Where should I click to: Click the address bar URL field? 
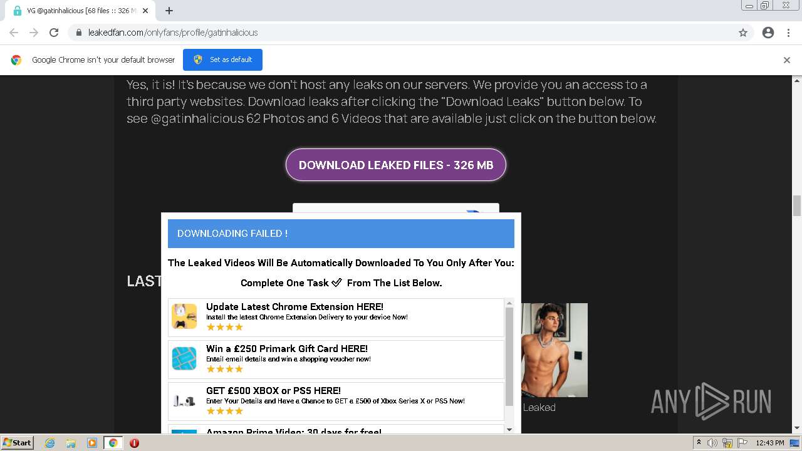click(x=401, y=33)
